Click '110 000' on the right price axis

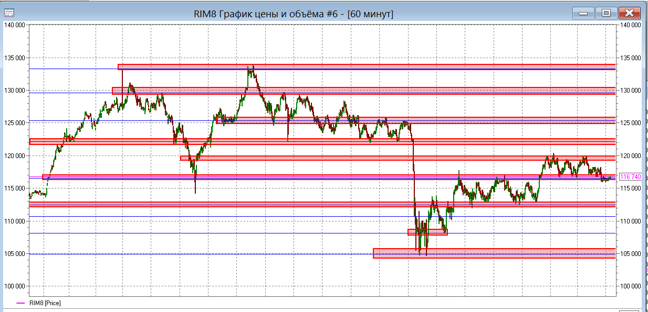(631, 221)
